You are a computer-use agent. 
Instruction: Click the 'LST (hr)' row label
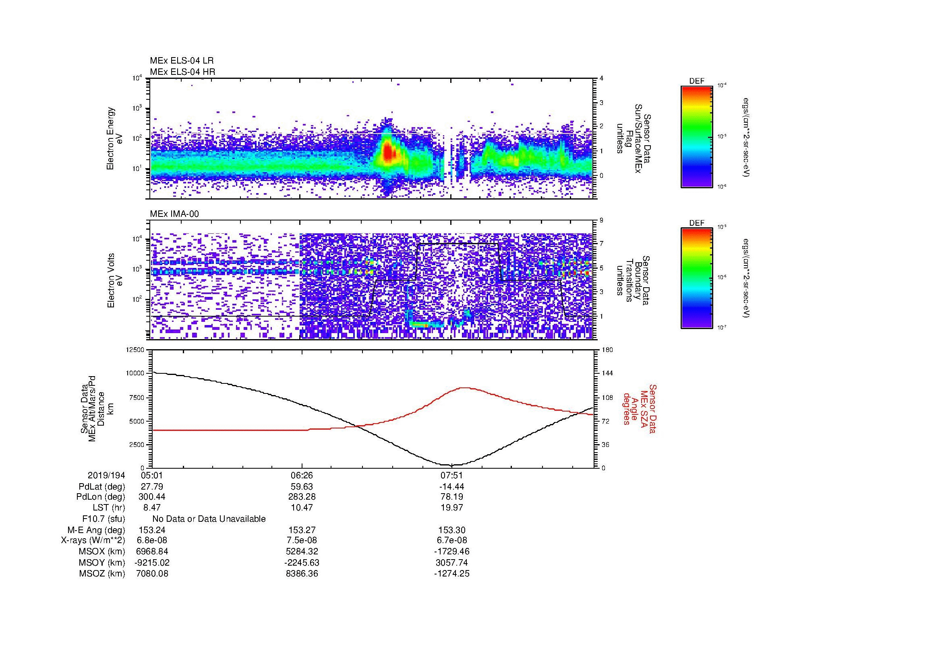tap(109, 508)
